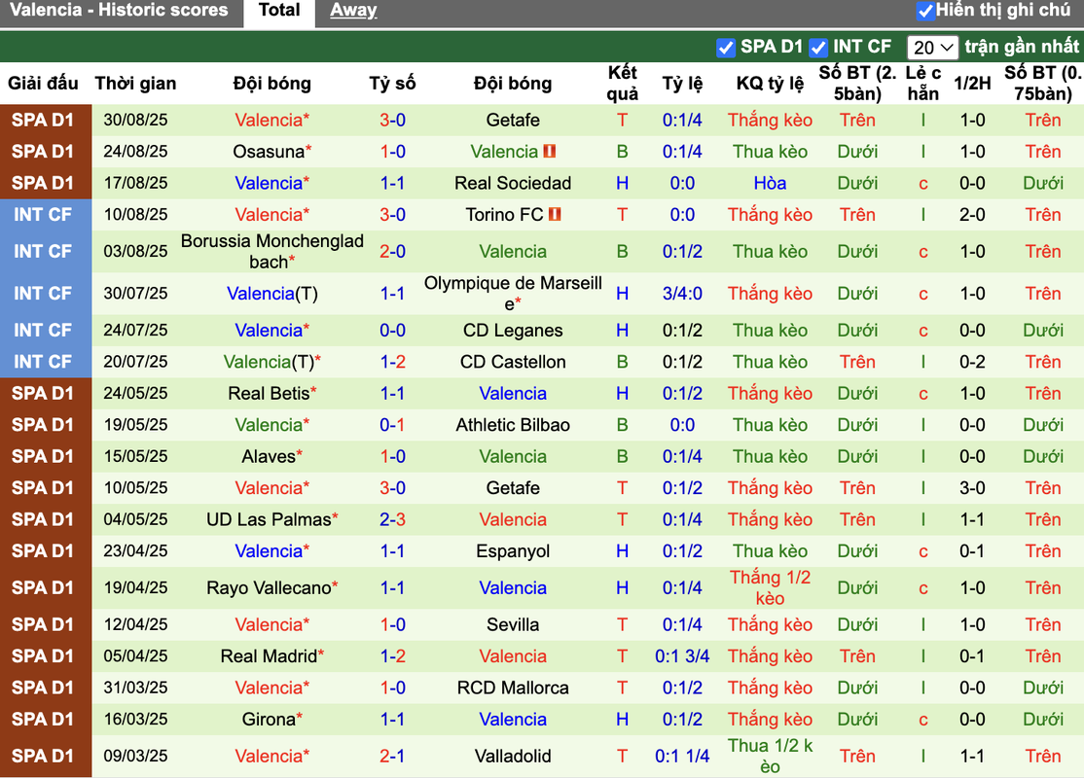Click the odds 0:1 3/4 on Real Madrid row

(x=682, y=656)
